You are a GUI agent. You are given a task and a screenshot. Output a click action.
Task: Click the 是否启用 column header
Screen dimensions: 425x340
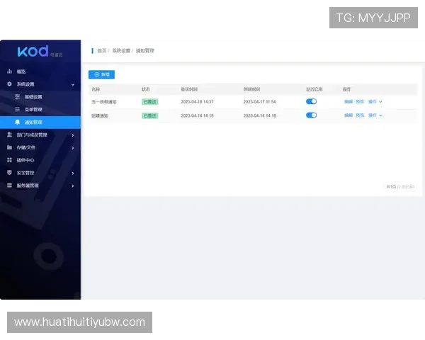pyautogui.click(x=314, y=89)
